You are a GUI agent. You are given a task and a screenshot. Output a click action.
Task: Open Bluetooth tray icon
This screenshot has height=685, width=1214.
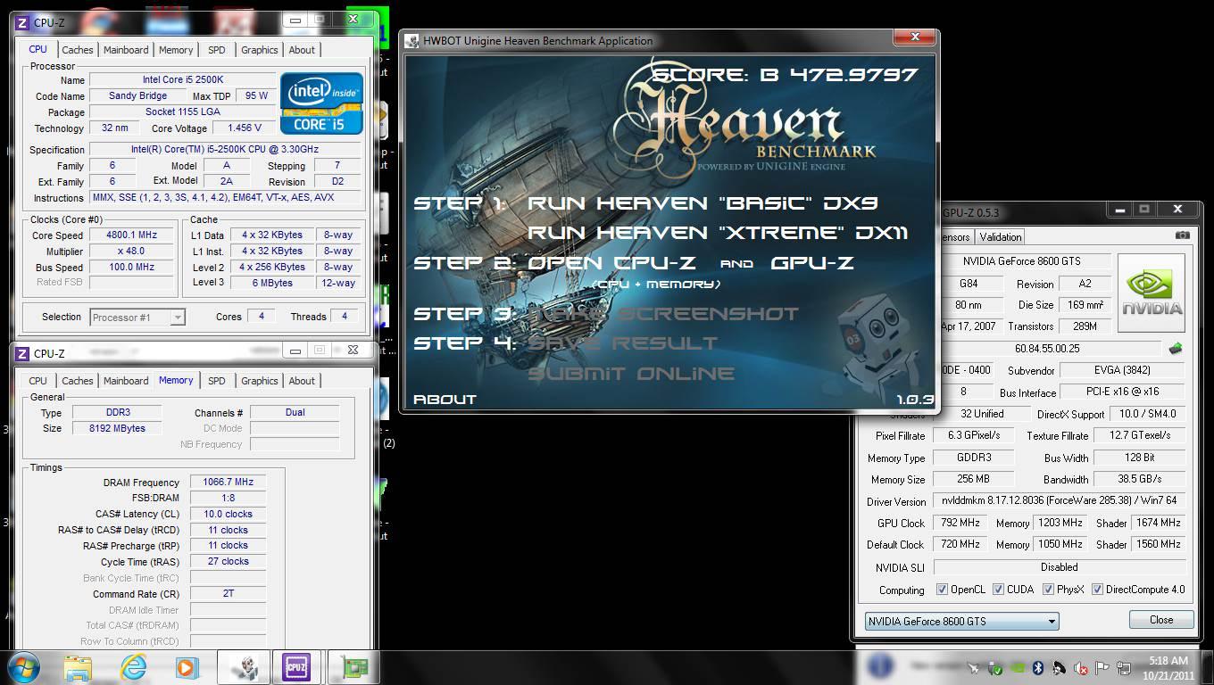1038,668
